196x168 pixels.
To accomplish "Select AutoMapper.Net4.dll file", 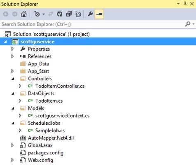I will [x=51, y=138].
